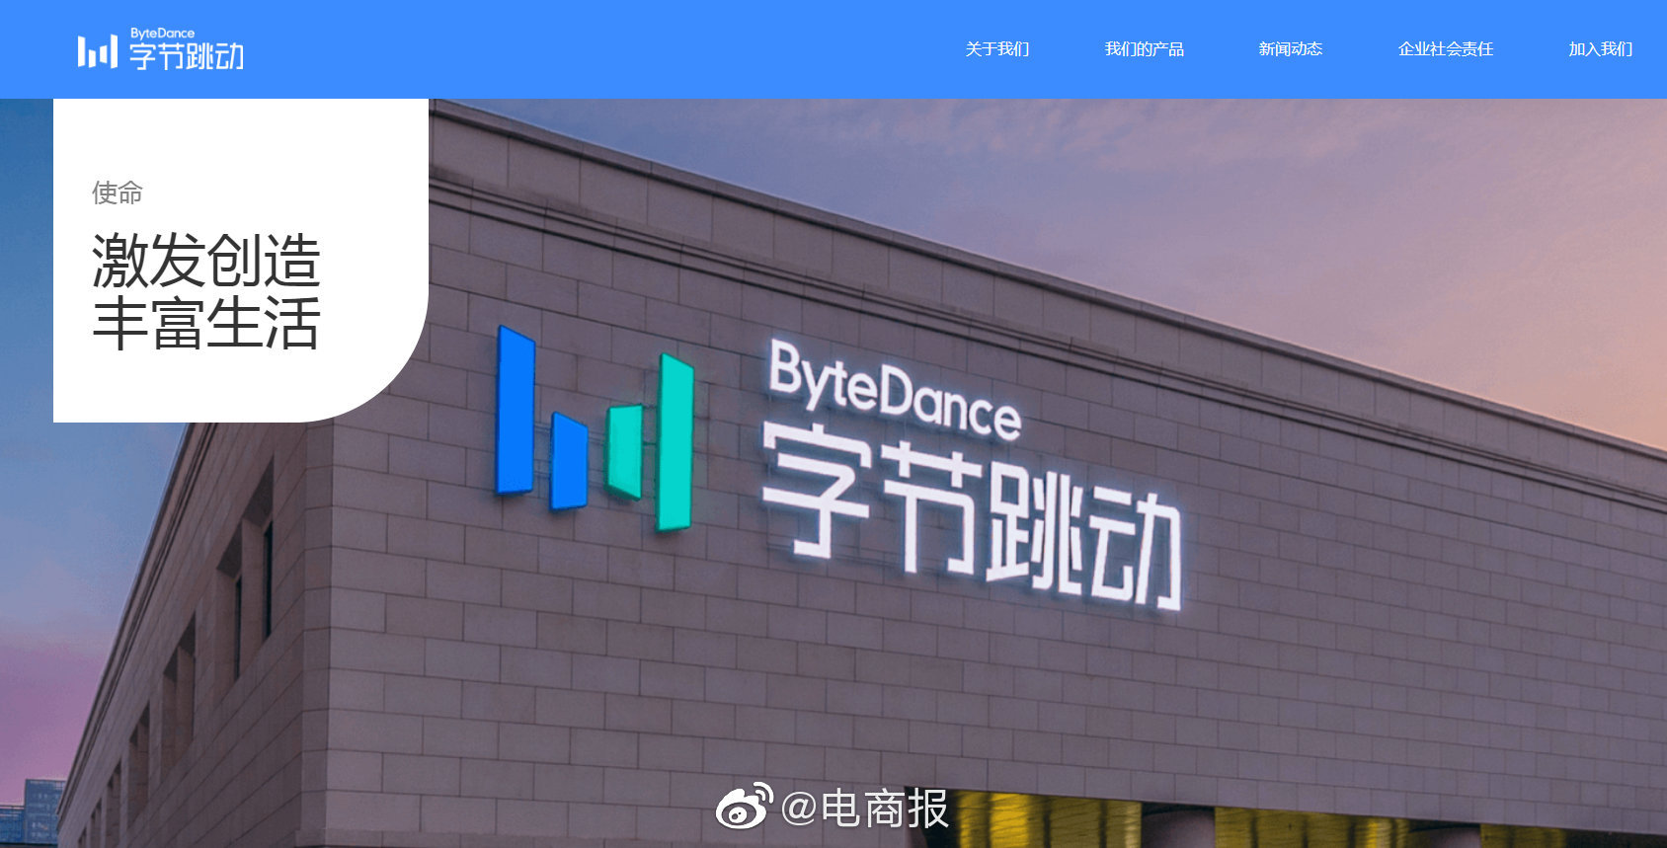1667x848 pixels.
Task: Click the 使命 label in white card
Action: 118,193
